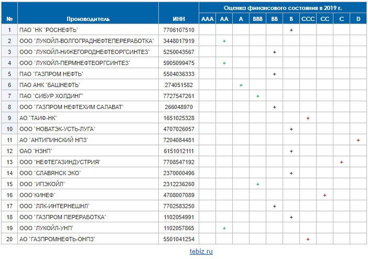Select the cell ООО `ИПЭКОЙЛ`
Screen dimensions: 368x259
pyautogui.click(x=88, y=184)
